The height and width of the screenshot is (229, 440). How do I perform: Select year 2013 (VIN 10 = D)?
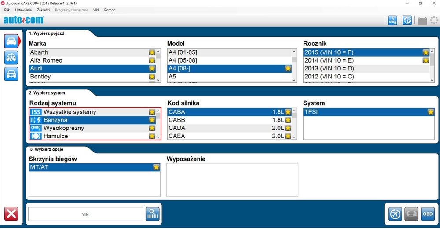[367, 68]
